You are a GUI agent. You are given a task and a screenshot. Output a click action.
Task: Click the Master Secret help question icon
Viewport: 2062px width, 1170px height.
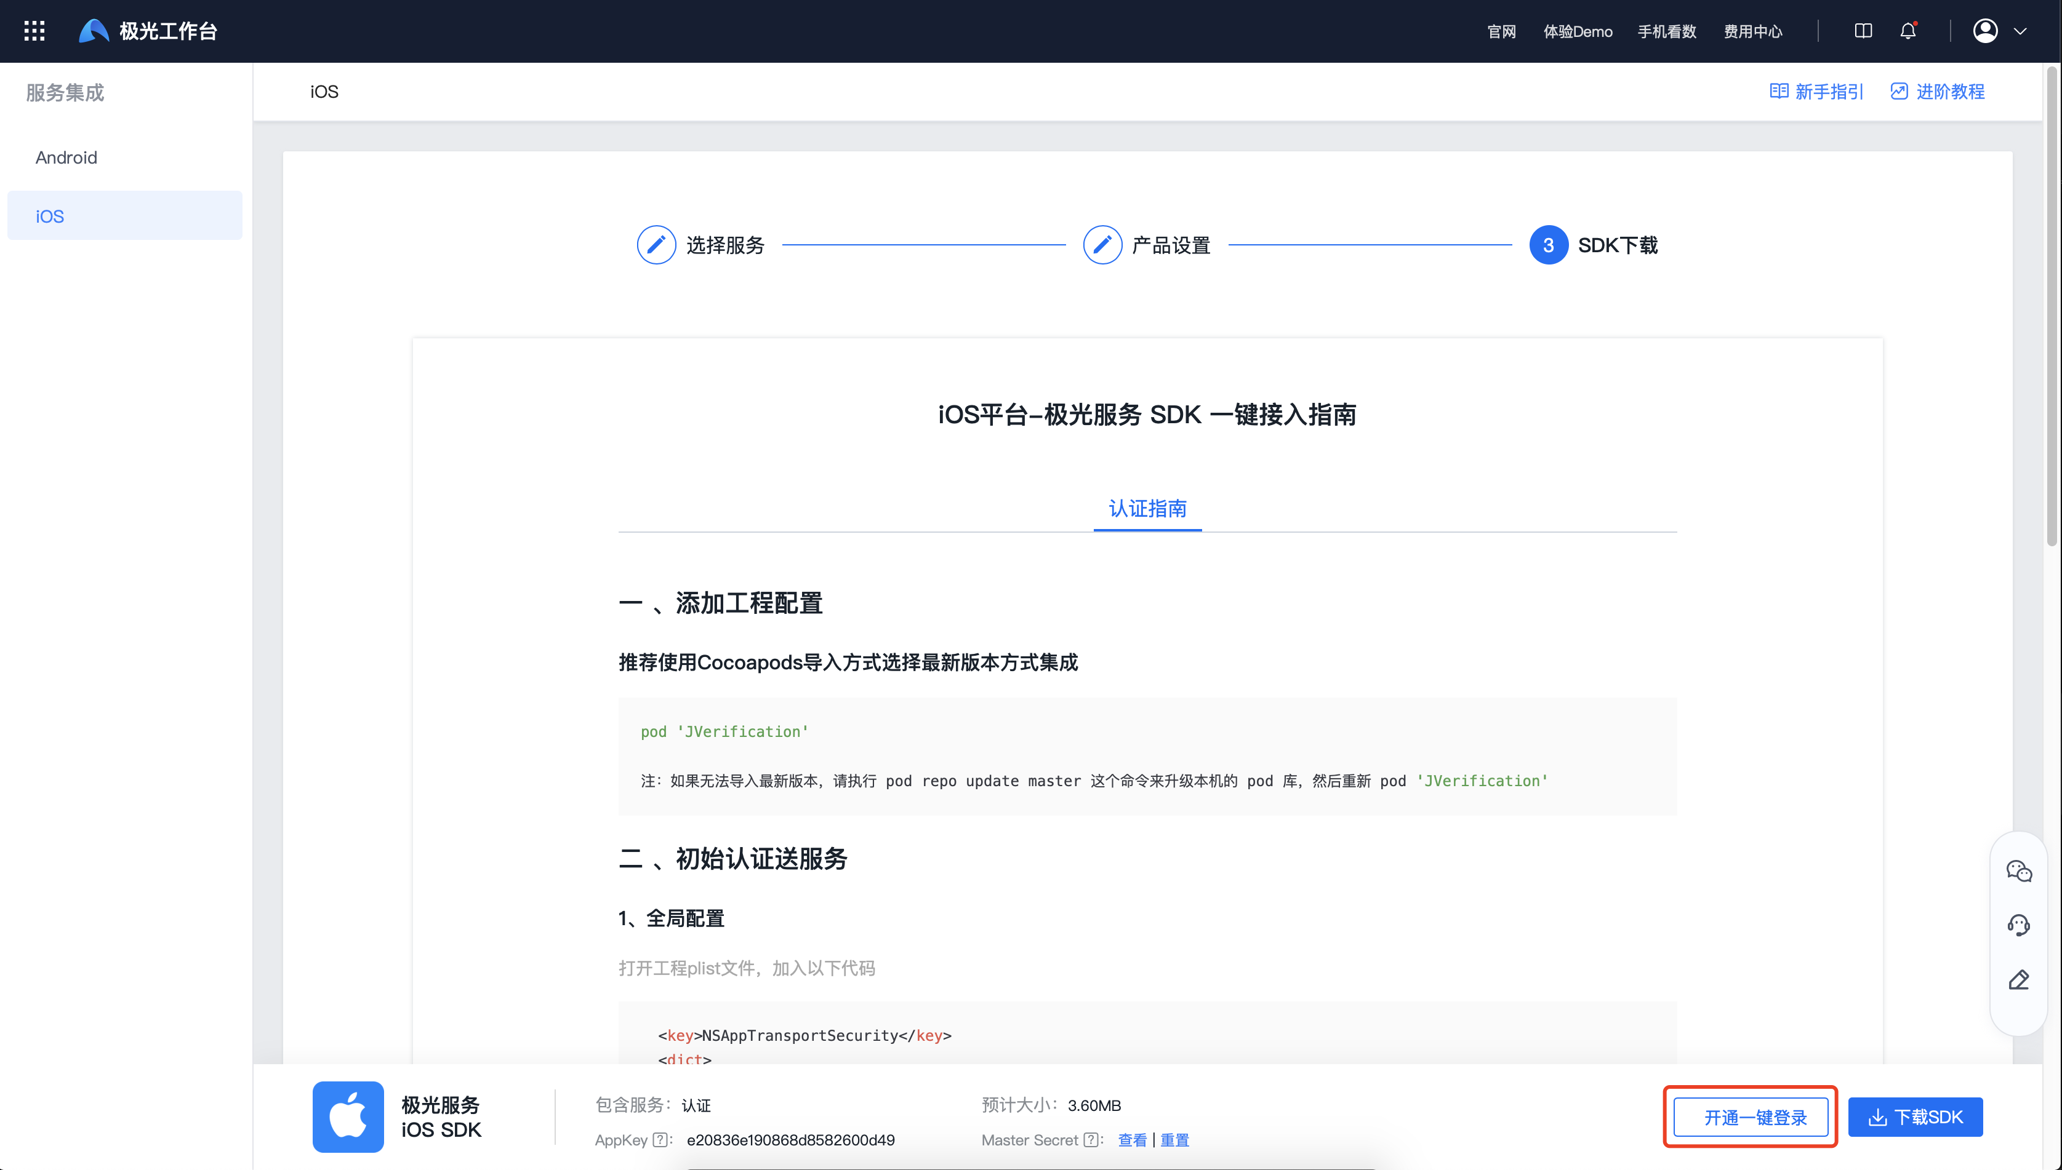click(1091, 1139)
